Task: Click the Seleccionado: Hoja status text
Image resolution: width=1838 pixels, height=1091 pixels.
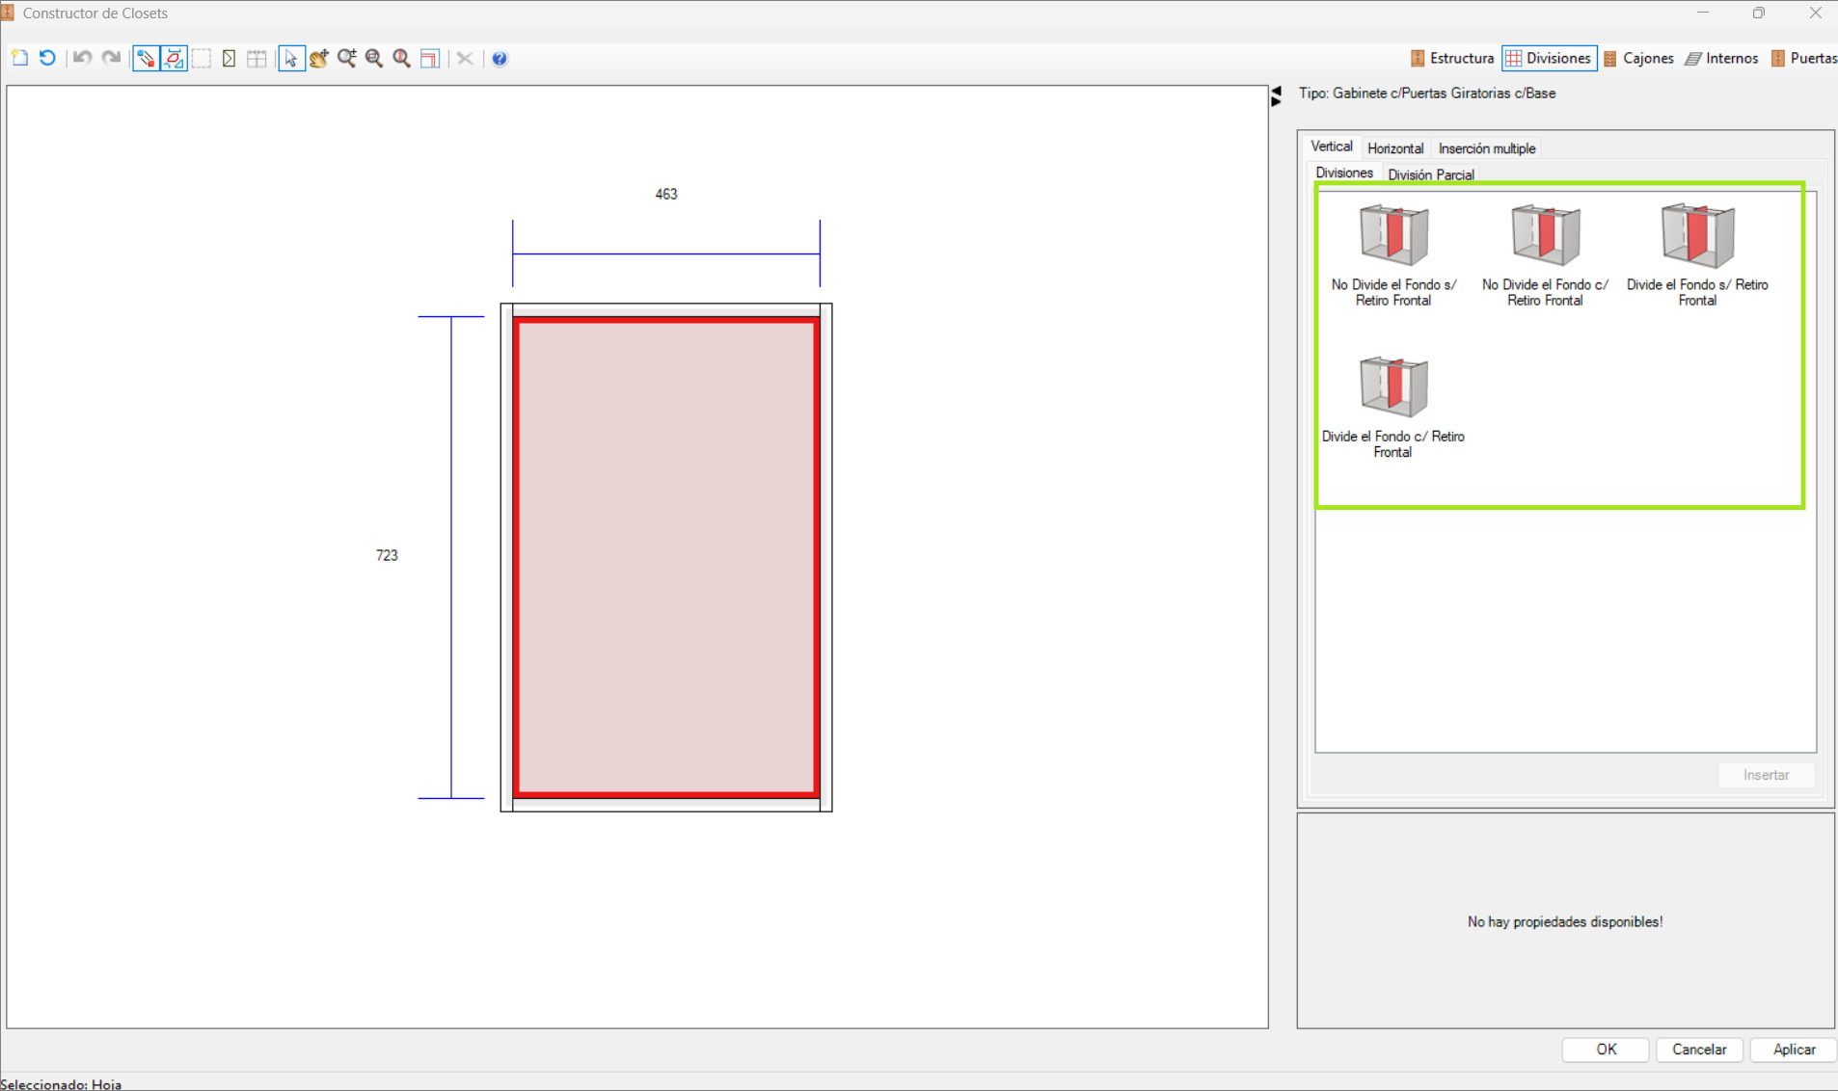Action: point(62,1084)
